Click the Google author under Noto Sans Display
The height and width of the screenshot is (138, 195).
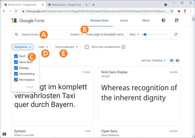106,76
